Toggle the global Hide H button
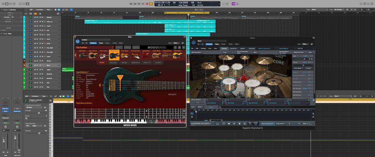Image resolution: width=375 pixels, height=157 pixels. tap(35, 14)
